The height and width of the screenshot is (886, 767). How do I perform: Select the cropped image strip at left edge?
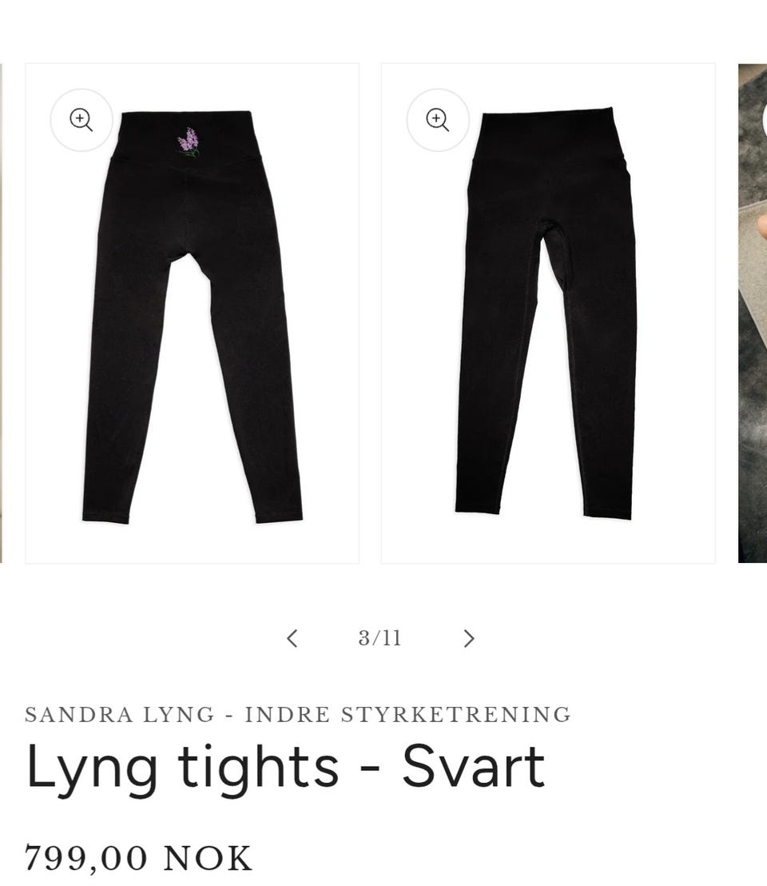1,313
